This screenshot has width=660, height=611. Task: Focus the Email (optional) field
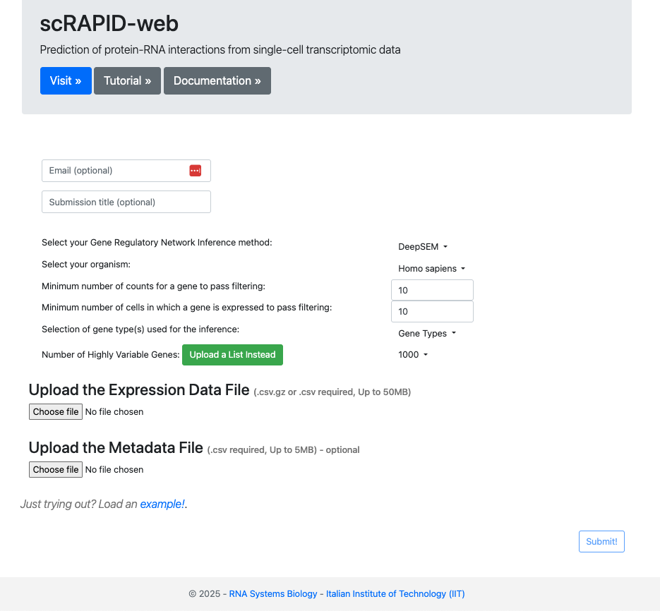click(113, 171)
